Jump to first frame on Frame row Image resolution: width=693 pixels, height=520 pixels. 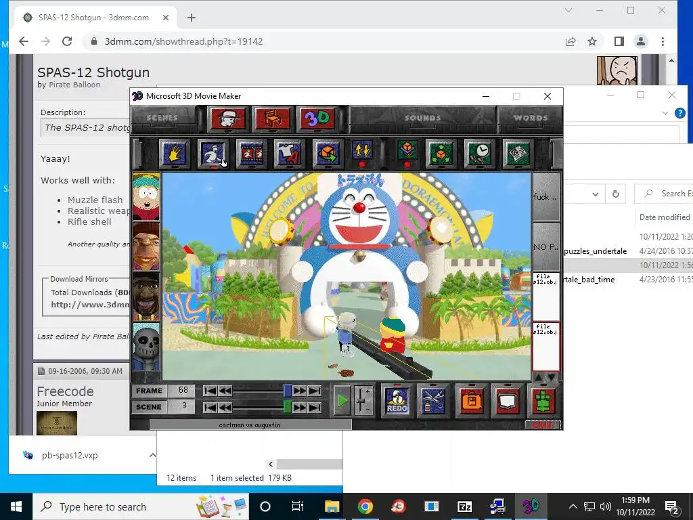(x=210, y=391)
